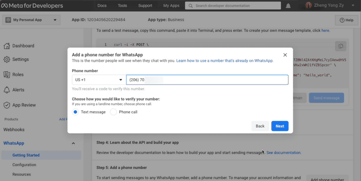Open My Apps

point(171,5)
